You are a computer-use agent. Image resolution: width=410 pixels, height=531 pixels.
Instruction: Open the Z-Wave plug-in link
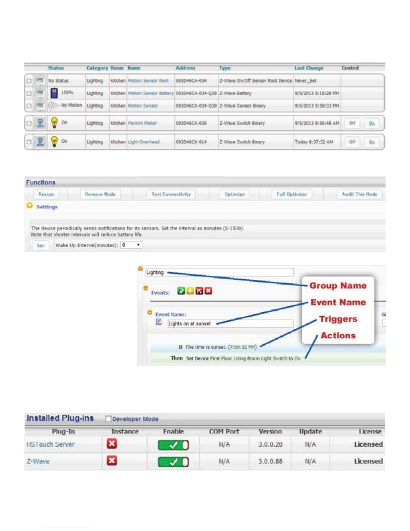[x=38, y=461]
